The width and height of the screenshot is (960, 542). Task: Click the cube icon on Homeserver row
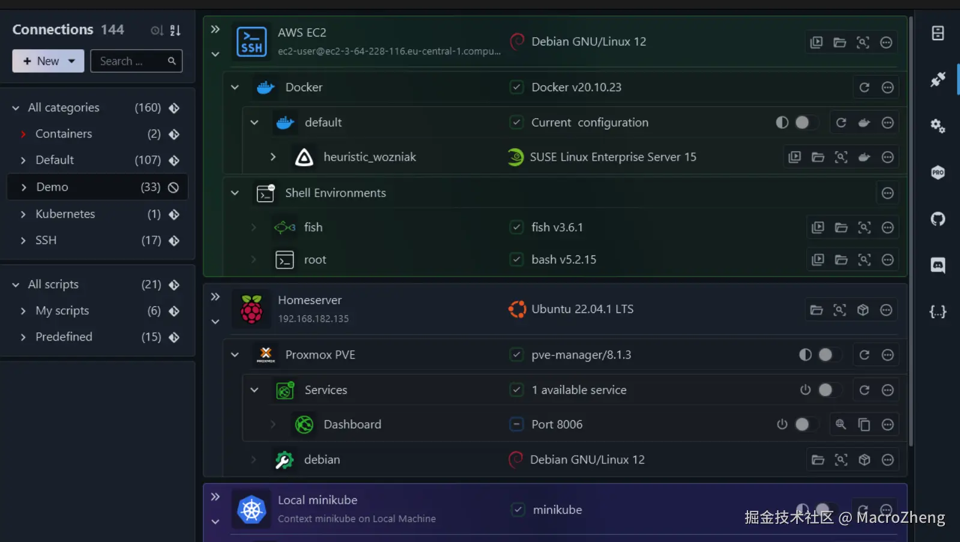tap(863, 310)
